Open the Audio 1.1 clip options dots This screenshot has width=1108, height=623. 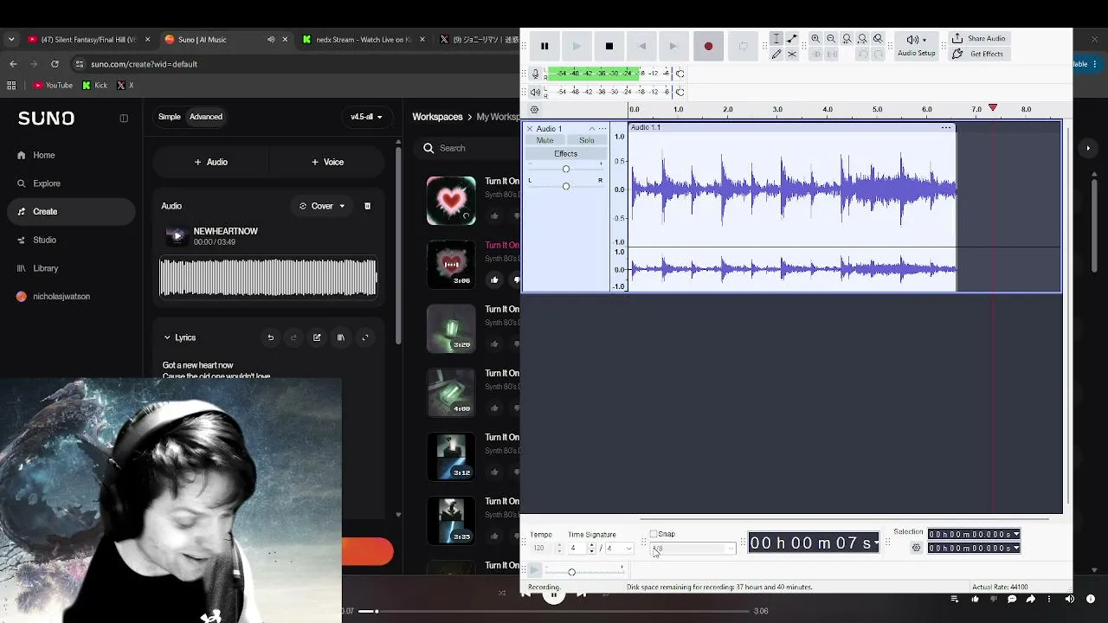[x=946, y=128]
